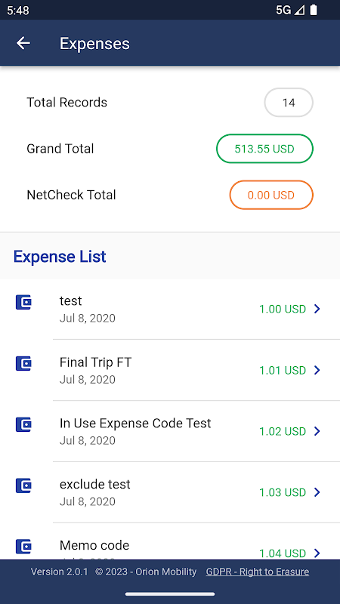This screenshot has height=604, width=340.
Task: Tap the battery icon in status bar
Action: coord(314,10)
